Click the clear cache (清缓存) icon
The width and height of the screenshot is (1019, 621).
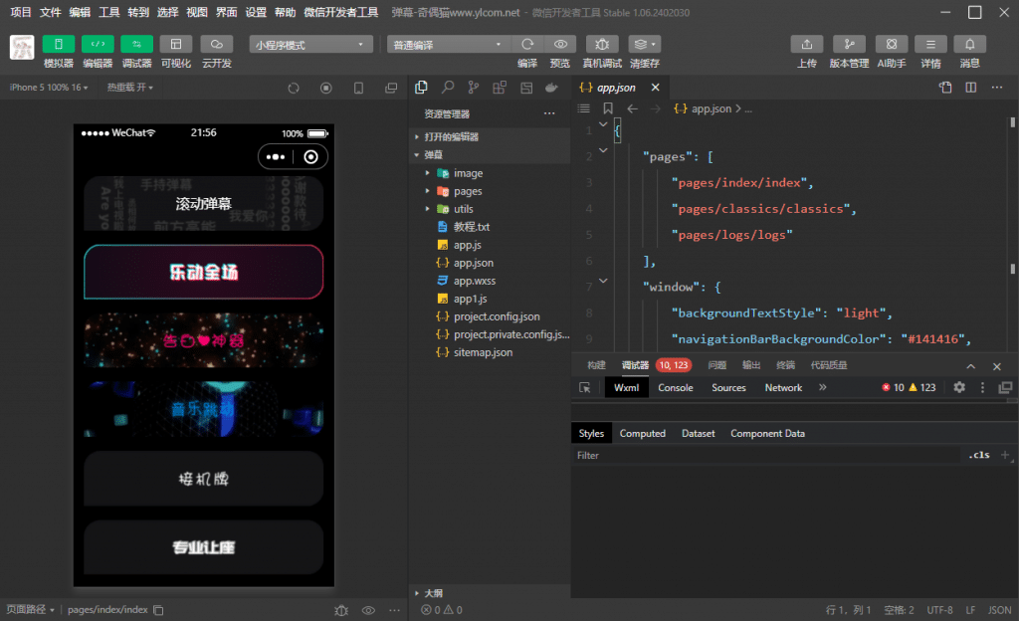click(x=644, y=44)
